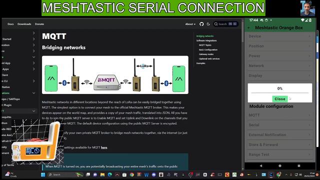Expand the chevron beside 'Apps' sidebar item
320x180 pixels.
coord(33,69)
